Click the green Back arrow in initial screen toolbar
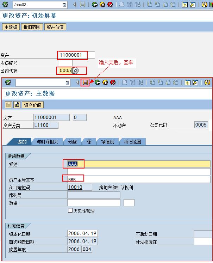The height and width of the screenshot is (263, 213). coord(95,5)
